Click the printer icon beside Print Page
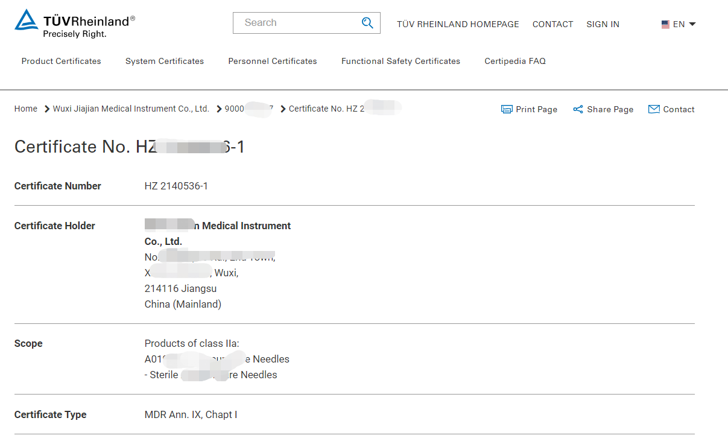Viewport: 728px width, 447px height. coord(507,109)
